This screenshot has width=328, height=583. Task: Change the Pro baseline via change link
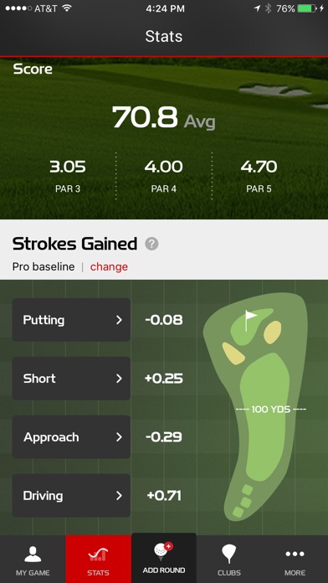click(x=109, y=266)
